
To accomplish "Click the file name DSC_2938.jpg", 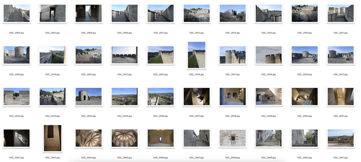I will point(233,116).
